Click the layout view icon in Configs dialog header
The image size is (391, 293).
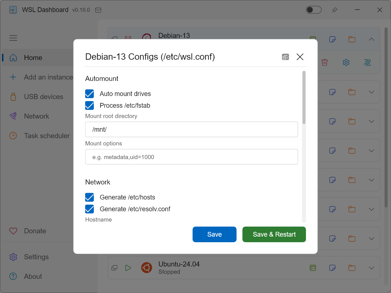click(x=285, y=57)
